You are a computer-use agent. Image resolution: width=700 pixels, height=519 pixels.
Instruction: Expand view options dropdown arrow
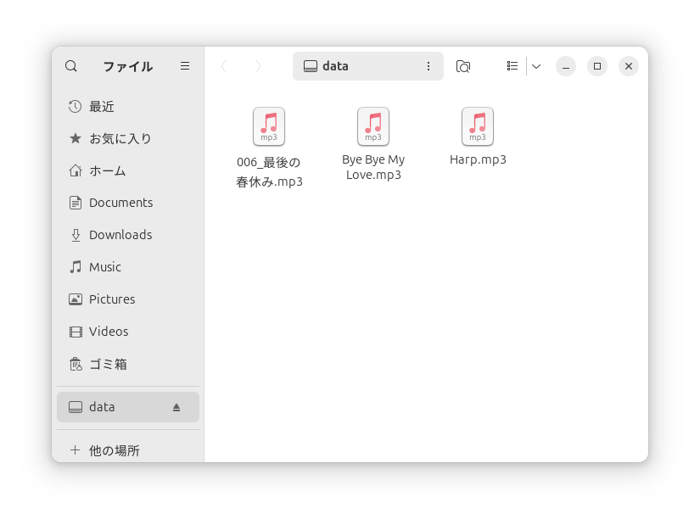(536, 66)
